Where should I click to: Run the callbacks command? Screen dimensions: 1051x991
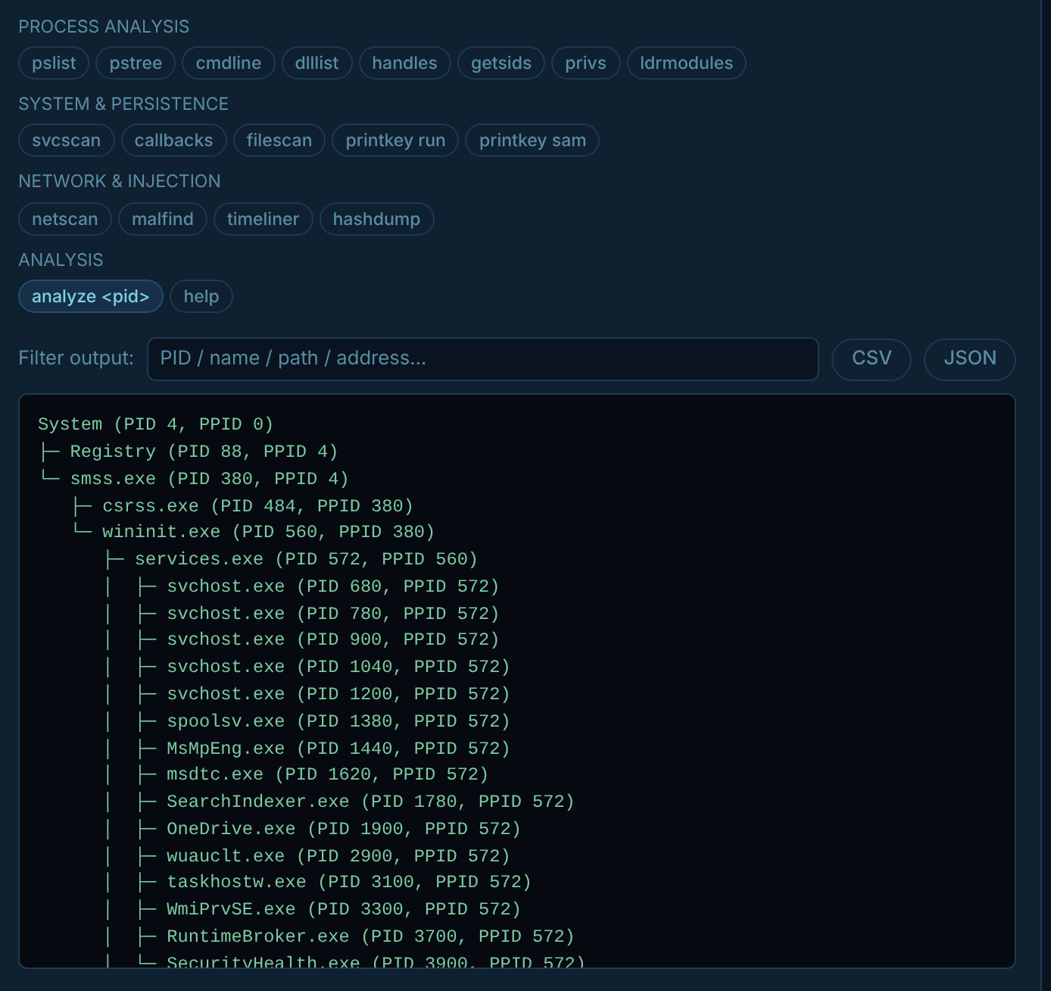(x=173, y=140)
